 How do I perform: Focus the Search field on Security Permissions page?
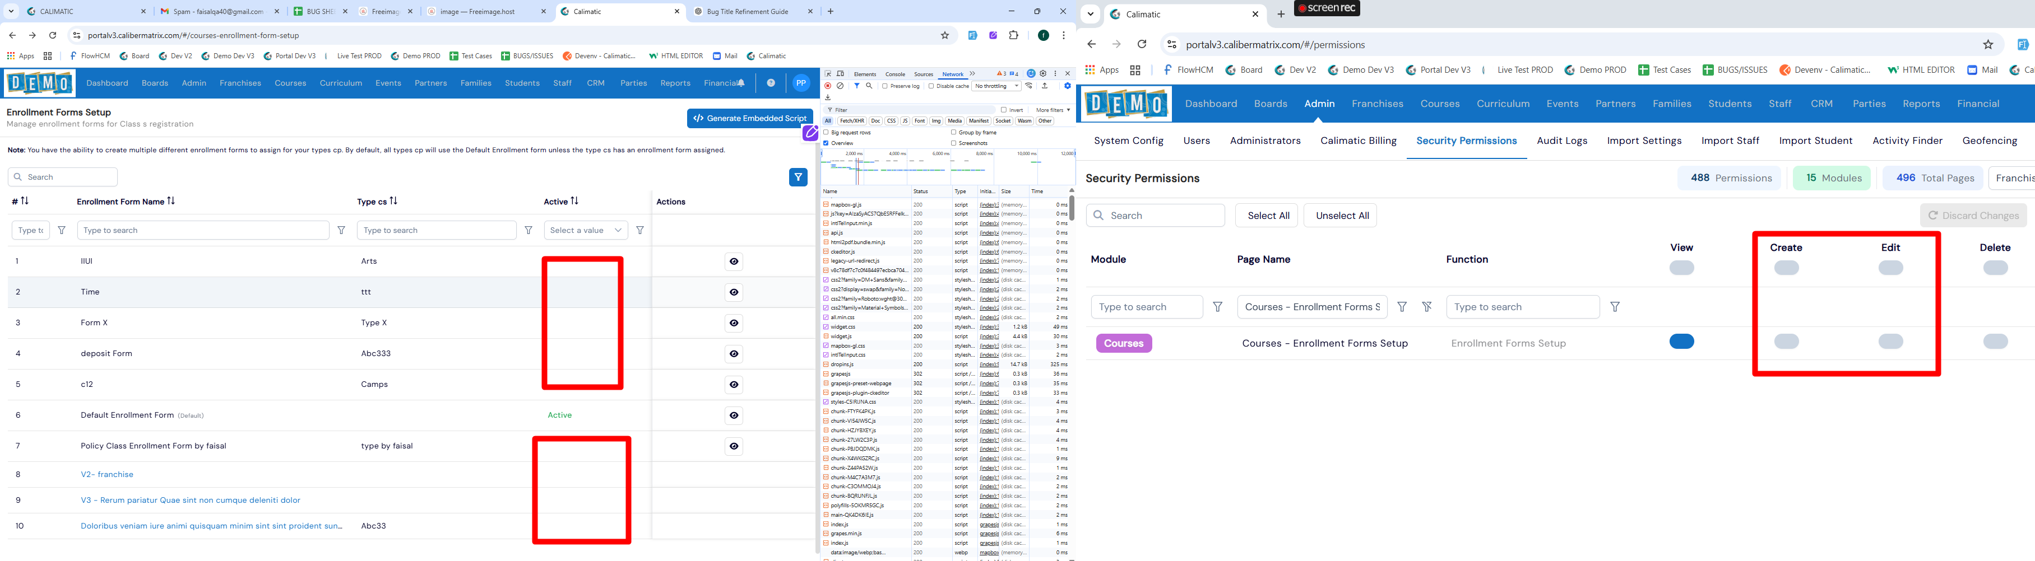[x=1155, y=216]
